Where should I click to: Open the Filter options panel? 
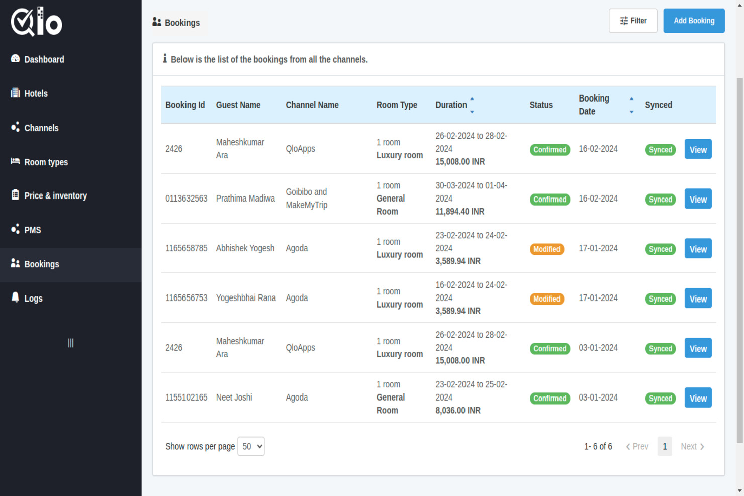(x=632, y=21)
